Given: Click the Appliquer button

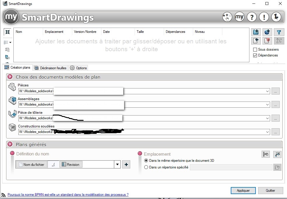Looking at the screenshot, I should (x=243, y=190).
